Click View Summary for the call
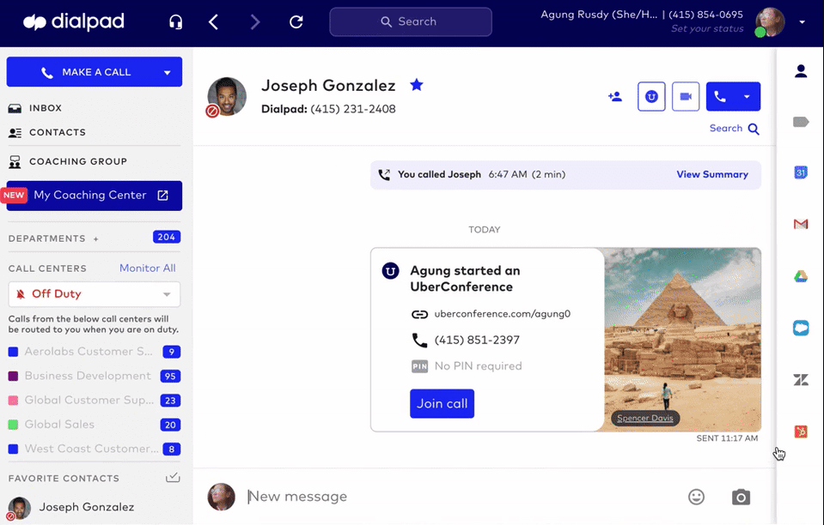The height and width of the screenshot is (525, 824). point(712,175)
